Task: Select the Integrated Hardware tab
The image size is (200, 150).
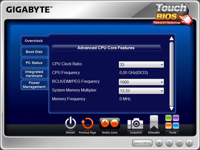Action: point(34,74)
